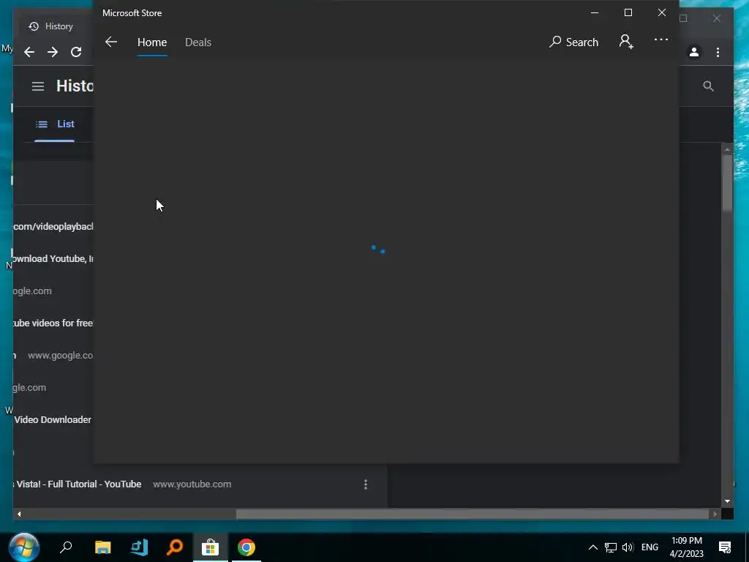Viewport: 749px width, 562px height.
Task: Search history with the magnifier icon
Action: coord(708,86)
